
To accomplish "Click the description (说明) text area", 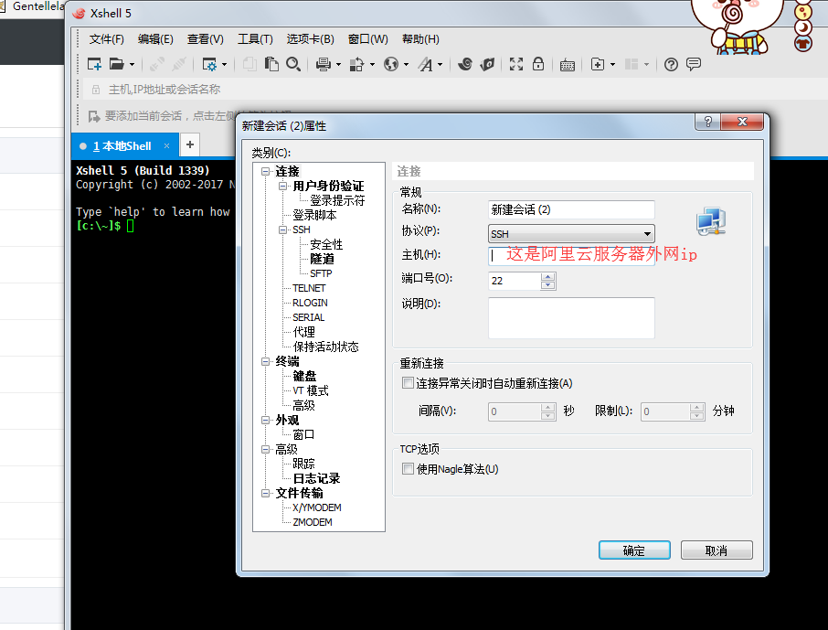I will pyautogui.click(x=571, y=317).
